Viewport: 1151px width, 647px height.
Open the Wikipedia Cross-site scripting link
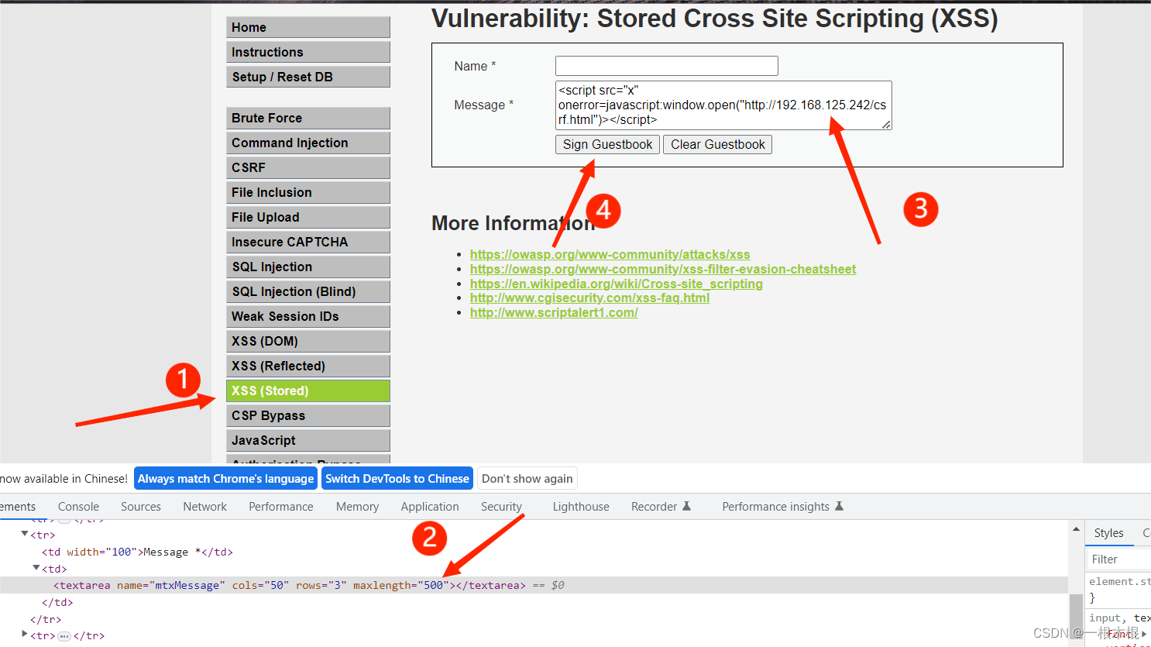point(617,284)
